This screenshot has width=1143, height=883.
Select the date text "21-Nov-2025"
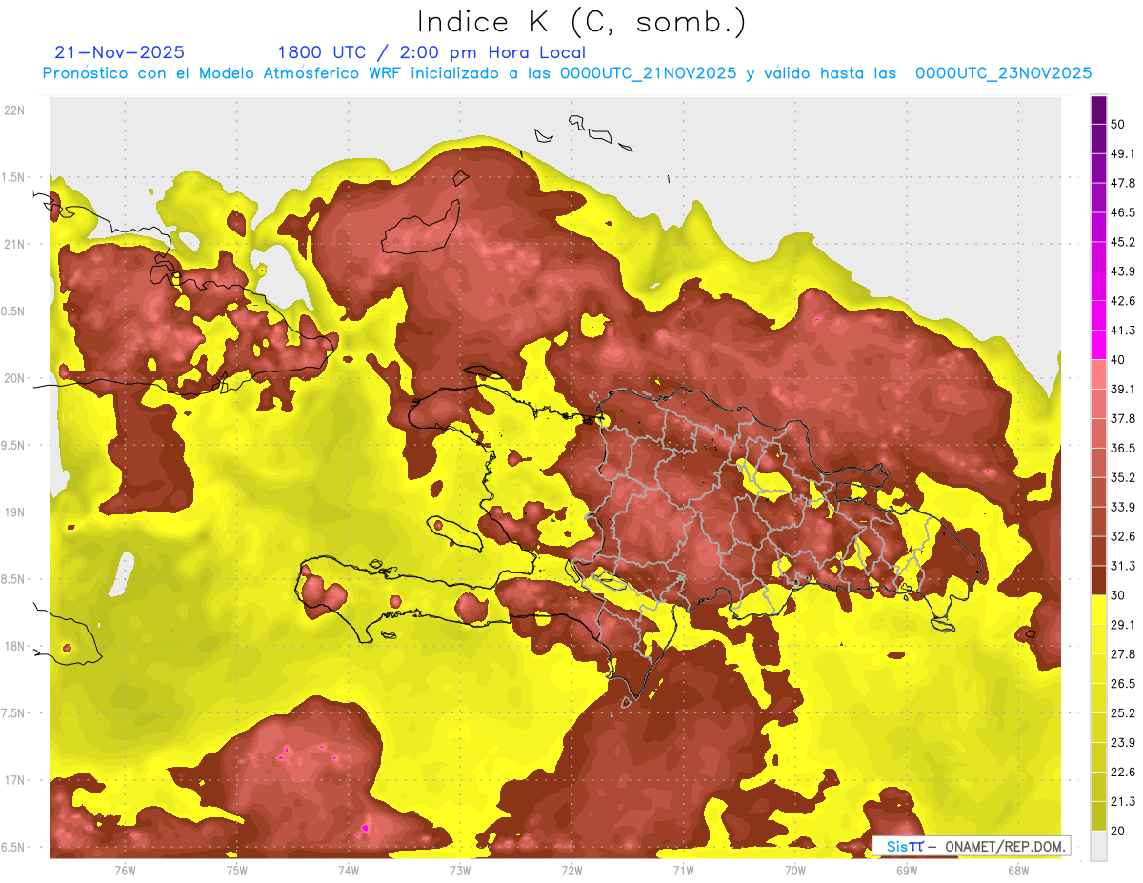pyautogui.click(x=120, y=52)
